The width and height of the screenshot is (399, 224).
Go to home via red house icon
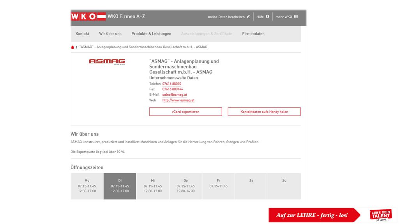click(72, 47)
